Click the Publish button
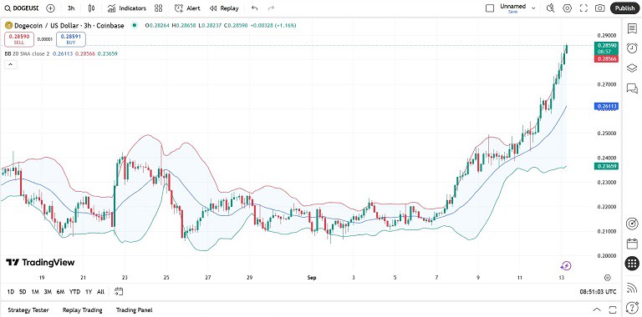Image resolution: width=642 pixels, height=317 pixels. (624, 8)
